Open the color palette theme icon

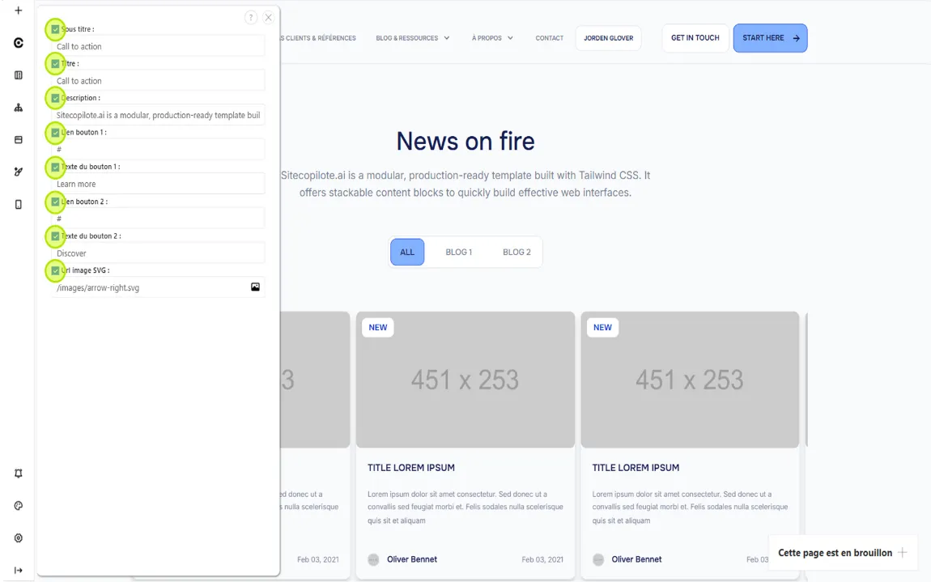(x=18, y=506)
